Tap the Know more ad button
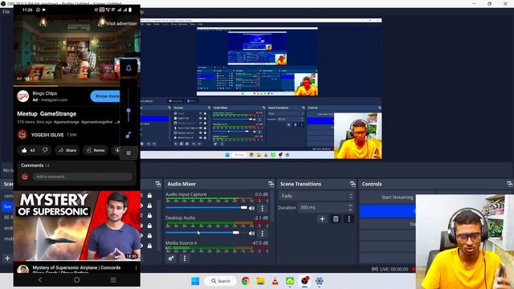The height and width of the screenshot is (289, 514). point(105,96)
